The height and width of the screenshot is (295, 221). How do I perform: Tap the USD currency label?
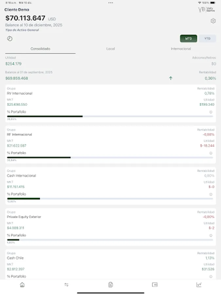coord(52,19)
